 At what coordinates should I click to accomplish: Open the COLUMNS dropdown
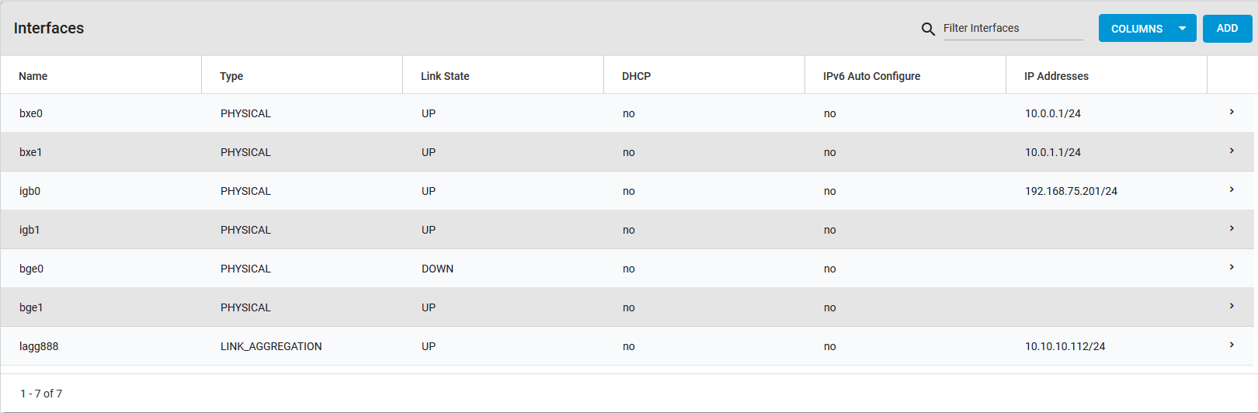[1147, 29]
